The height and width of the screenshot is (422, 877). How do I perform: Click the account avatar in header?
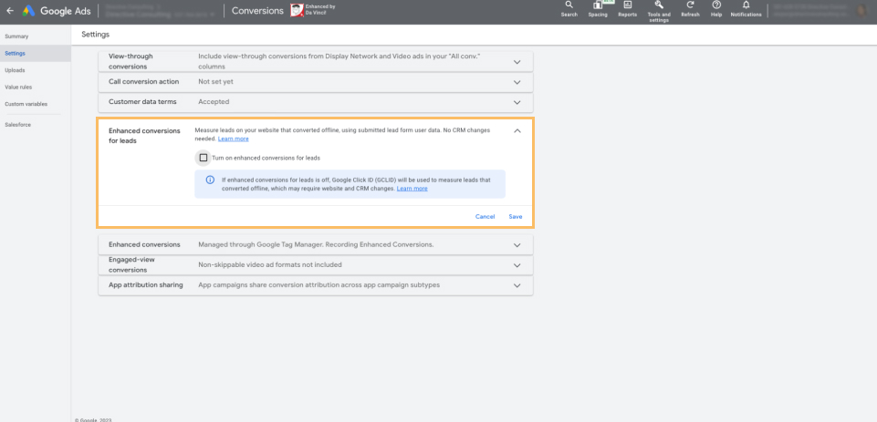click(861, 11)
